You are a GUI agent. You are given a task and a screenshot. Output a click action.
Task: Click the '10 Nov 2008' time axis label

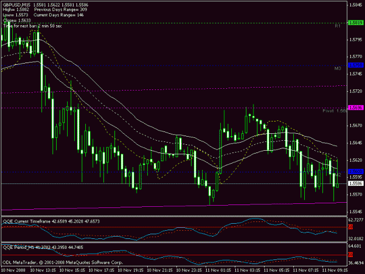(x=13, y=270)
